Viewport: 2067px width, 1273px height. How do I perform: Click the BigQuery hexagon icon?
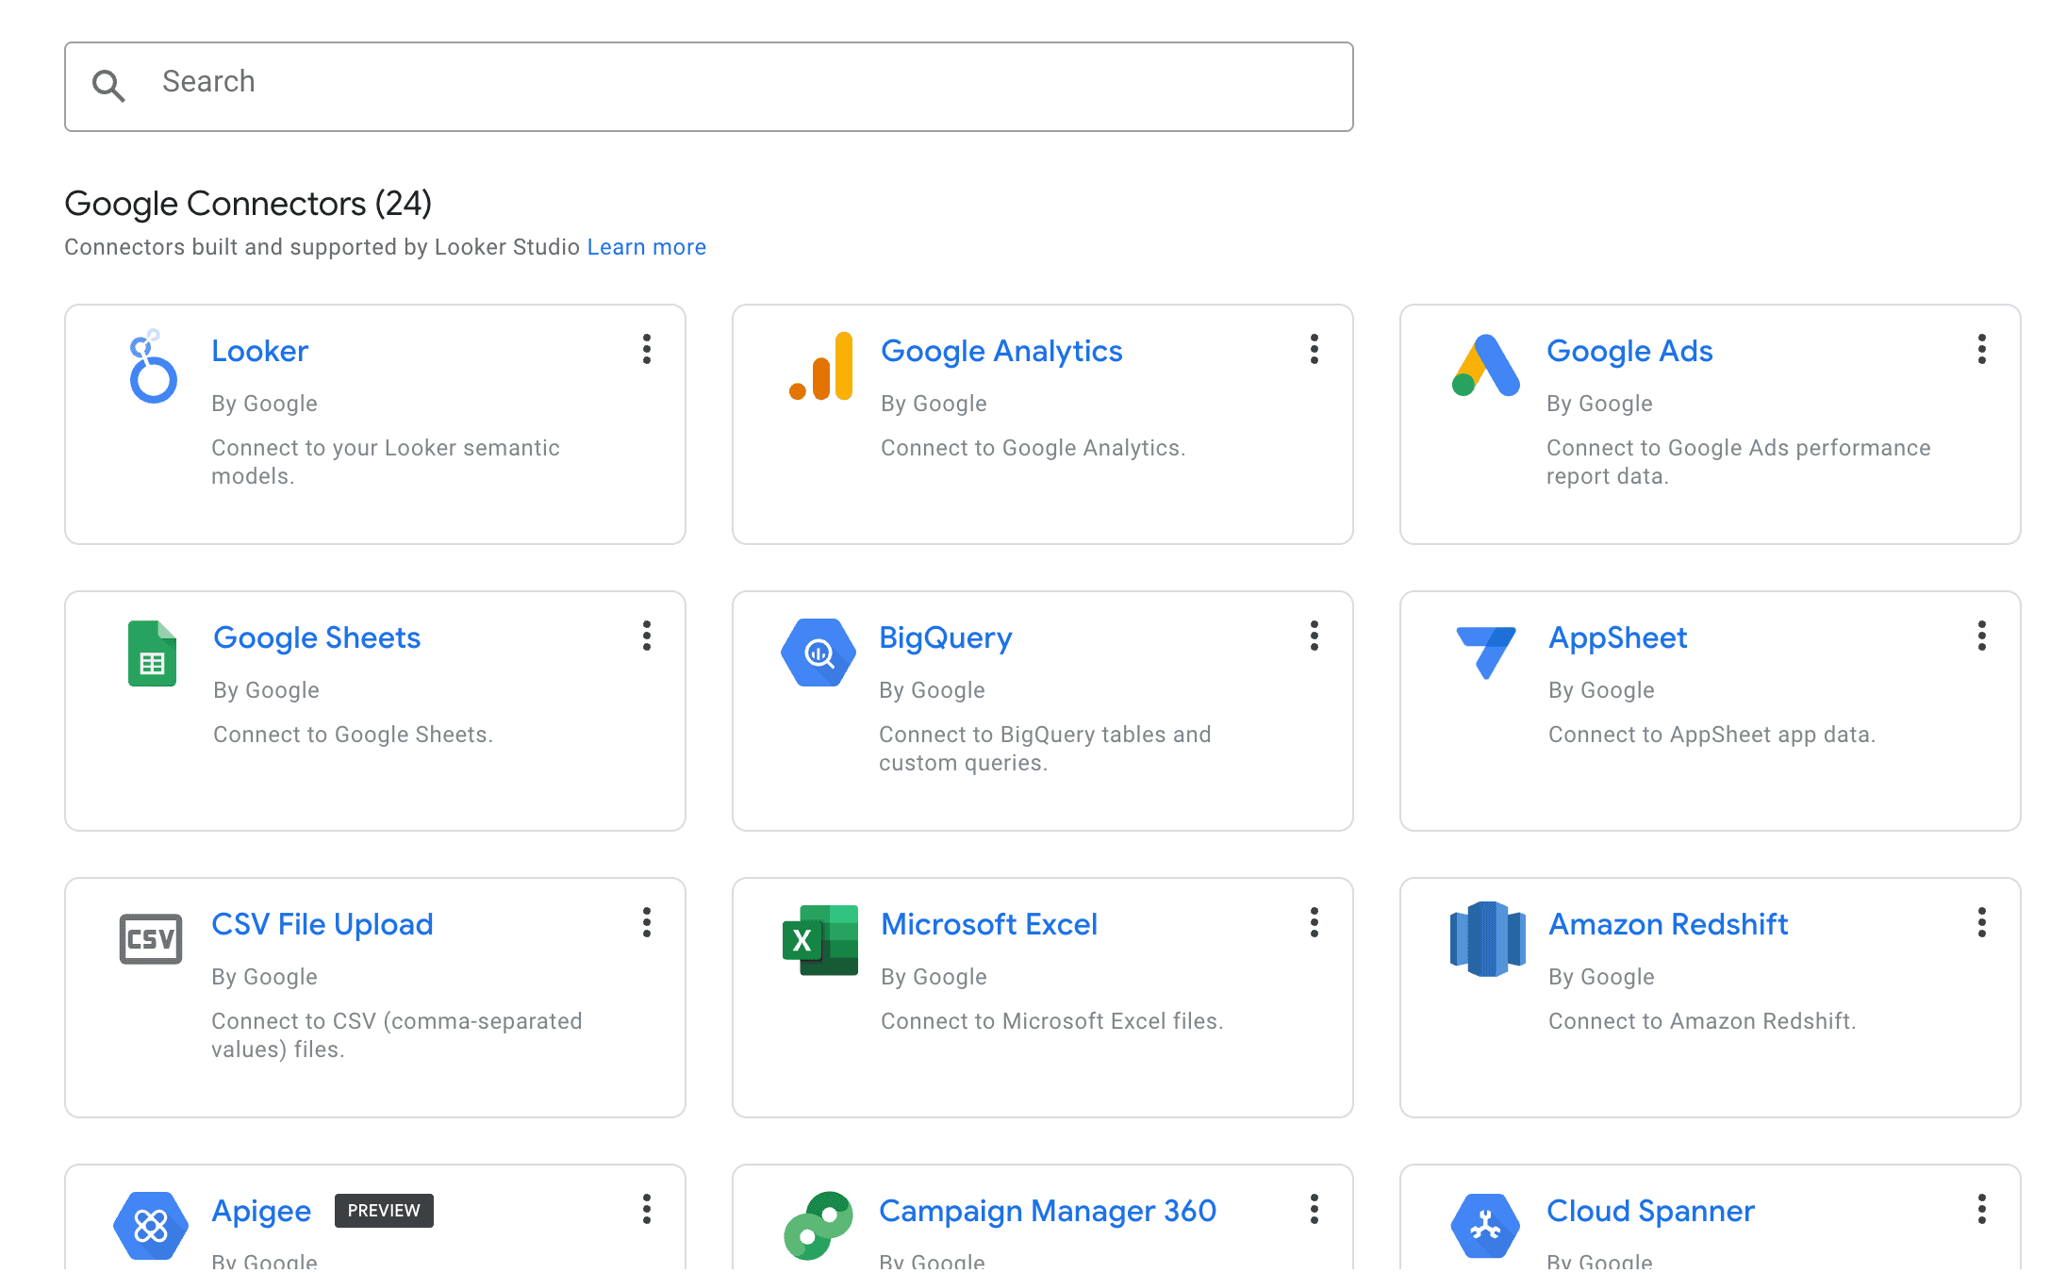tap(819, 653)
